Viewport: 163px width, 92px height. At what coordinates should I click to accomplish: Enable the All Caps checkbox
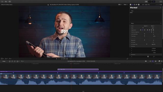point(153,42)
